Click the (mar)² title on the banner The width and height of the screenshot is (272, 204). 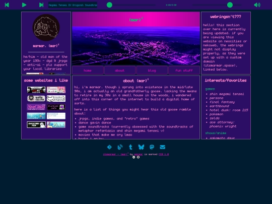136,20
